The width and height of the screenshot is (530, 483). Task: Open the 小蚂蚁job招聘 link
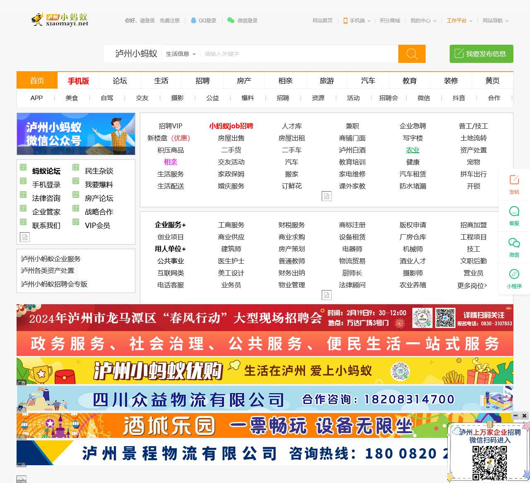pyautogui.click(x=231, y=126)
